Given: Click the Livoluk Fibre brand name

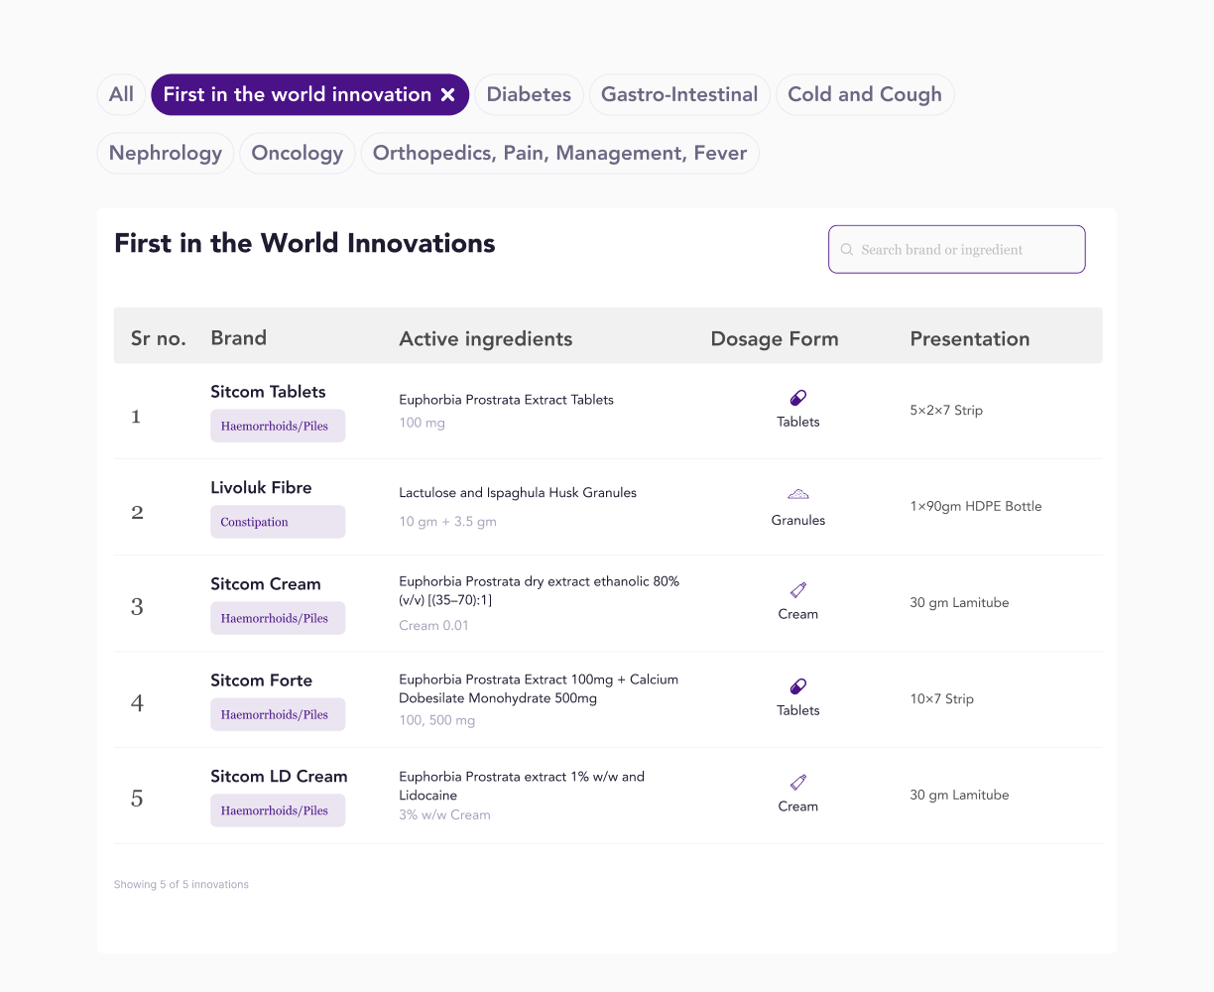Looking at the screenshot, I should 261,488.
